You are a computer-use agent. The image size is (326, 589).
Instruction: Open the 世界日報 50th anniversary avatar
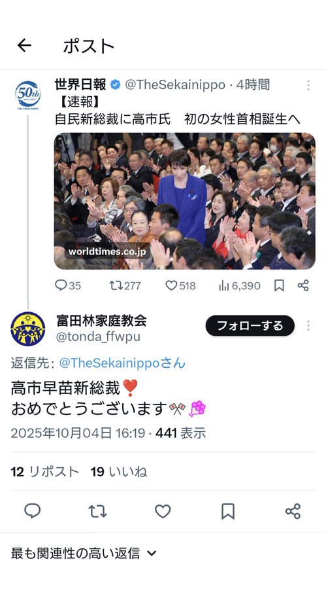pos(27,95)
